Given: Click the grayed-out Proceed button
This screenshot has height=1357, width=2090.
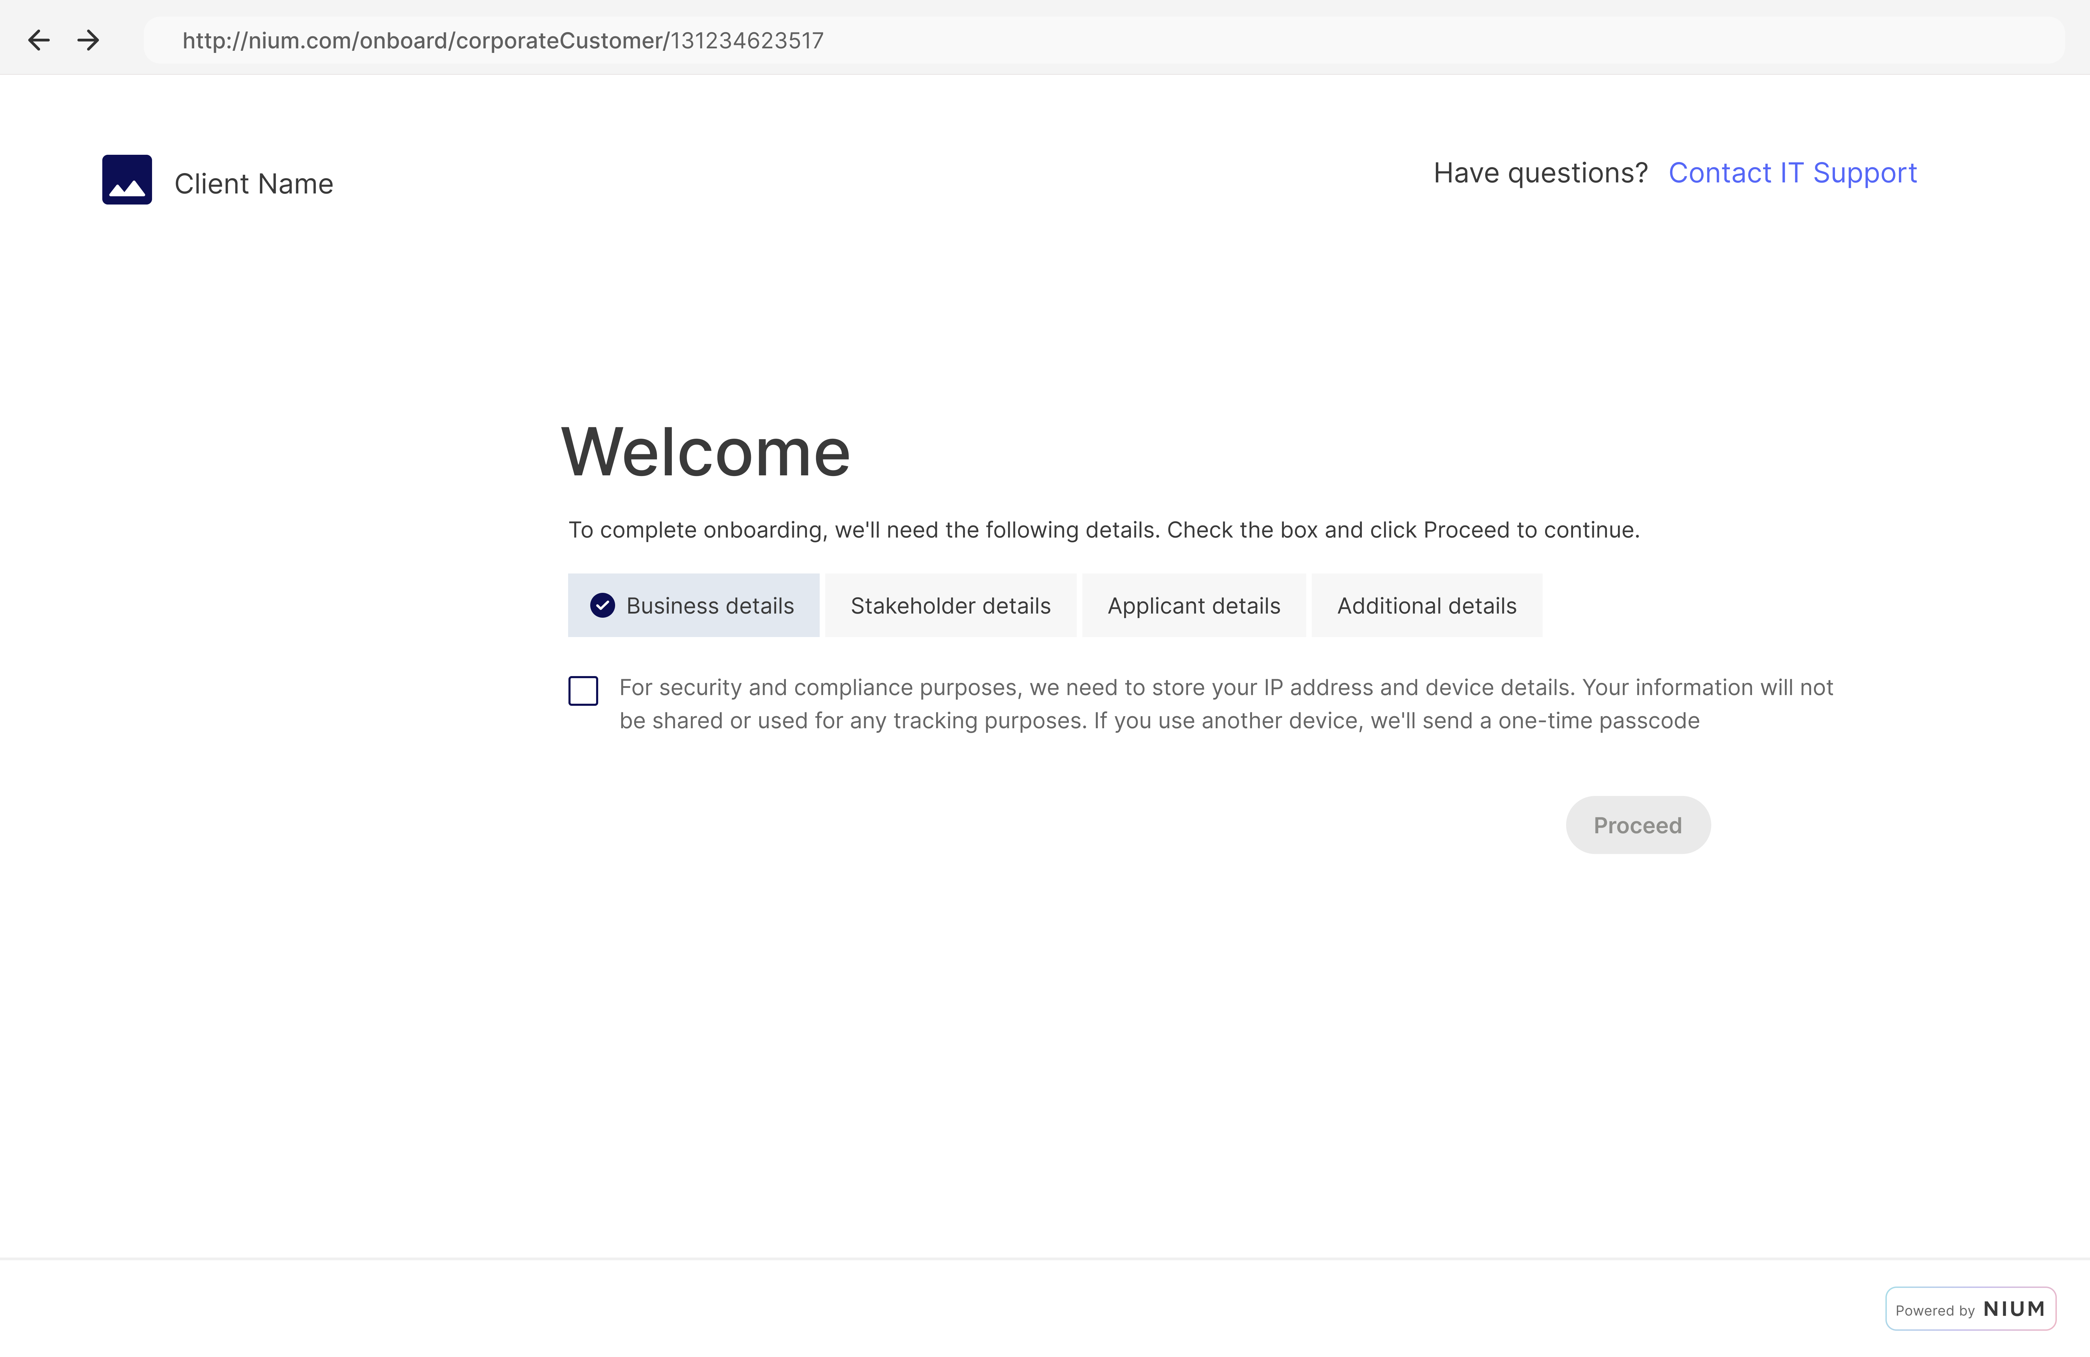Looking at the screenshot, I should pyautogui.click(x=1638, y=824).
